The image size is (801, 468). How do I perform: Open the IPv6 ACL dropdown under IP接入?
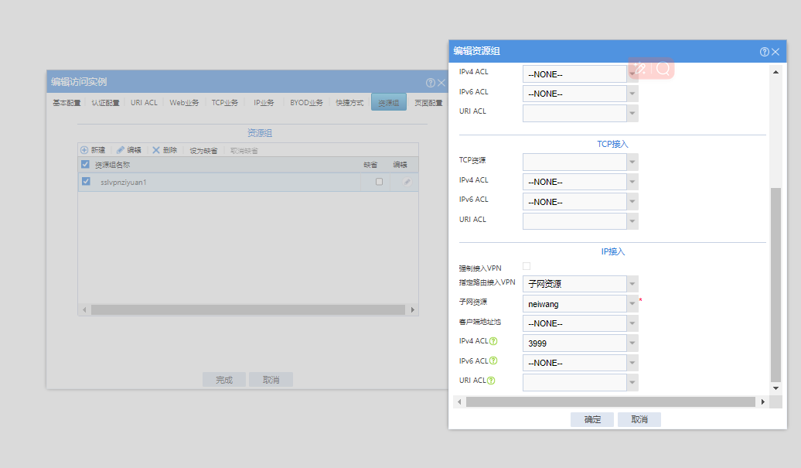click(632, 363)
